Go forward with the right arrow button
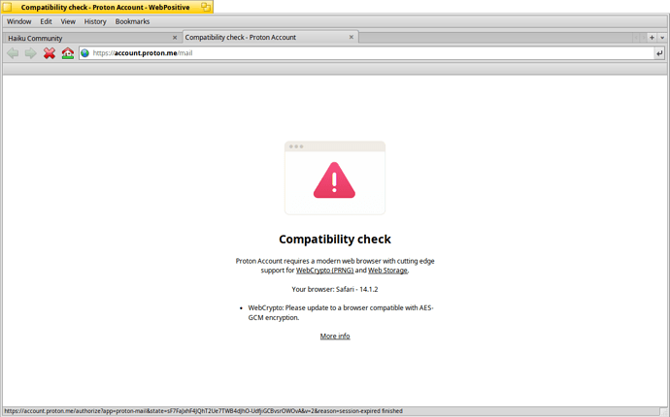Screen dimensions: 670x417 pyautogui.click(x=31, y=53)
